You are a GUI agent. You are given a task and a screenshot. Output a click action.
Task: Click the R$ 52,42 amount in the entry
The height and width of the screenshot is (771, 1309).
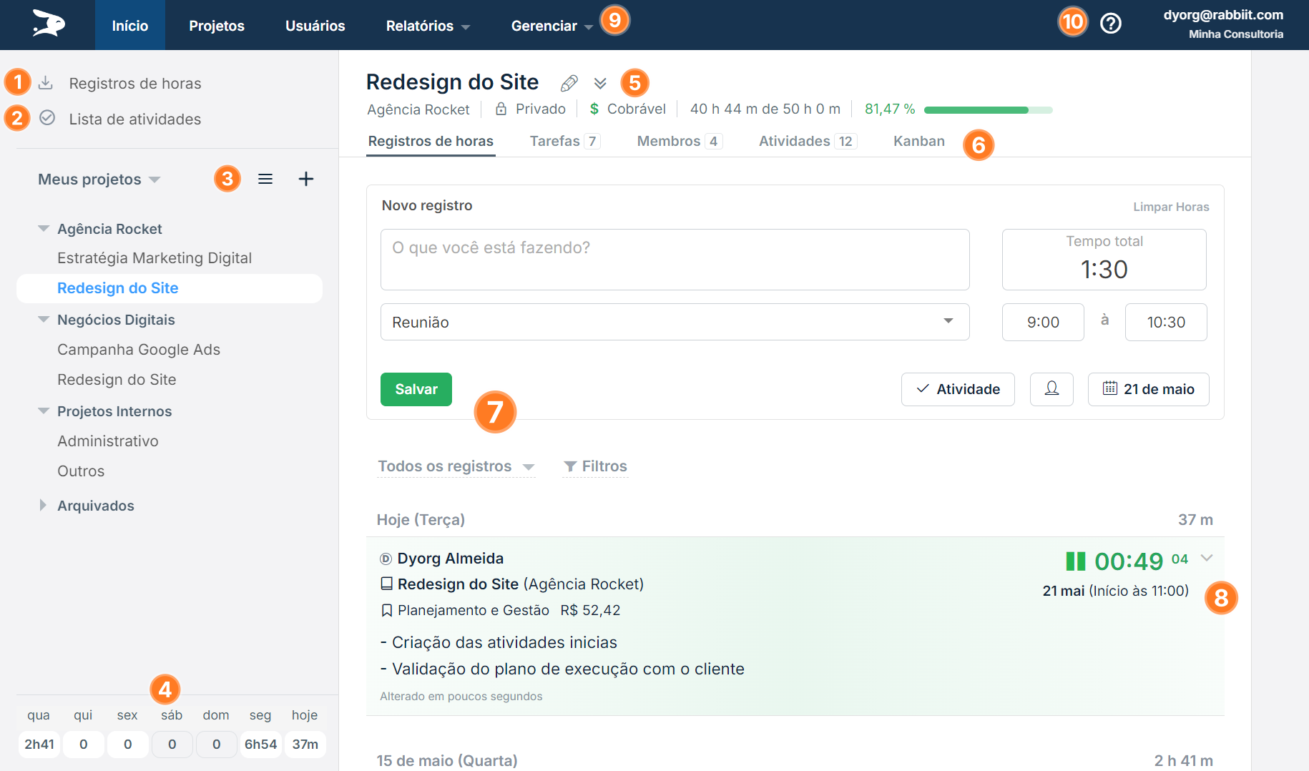[590, 610]
